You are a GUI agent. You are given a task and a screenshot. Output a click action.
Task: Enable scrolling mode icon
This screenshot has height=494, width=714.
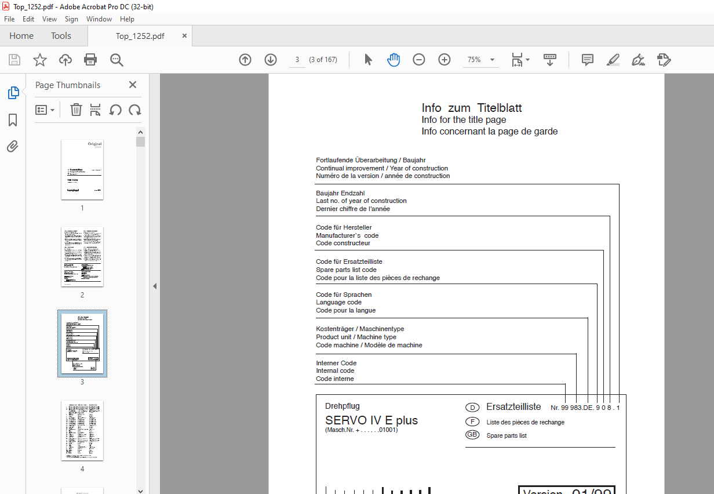[x=550, y=60]
